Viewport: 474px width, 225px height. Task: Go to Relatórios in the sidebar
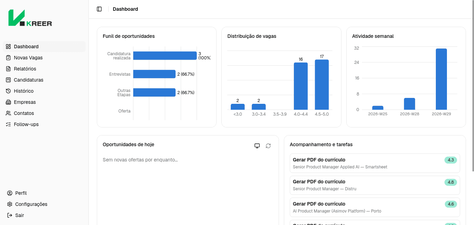(44, 69)
